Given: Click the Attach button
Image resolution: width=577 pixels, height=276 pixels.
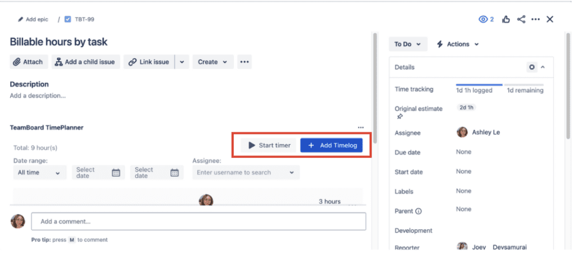Looking at the screenshot, I should click(29, 62).
